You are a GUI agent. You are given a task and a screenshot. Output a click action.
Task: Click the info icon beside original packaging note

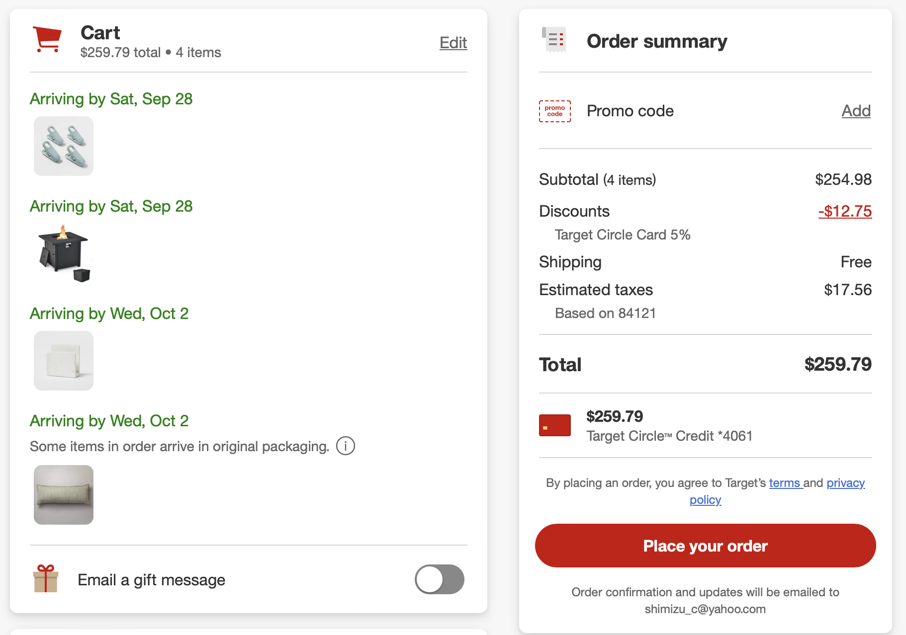point(346,446)
